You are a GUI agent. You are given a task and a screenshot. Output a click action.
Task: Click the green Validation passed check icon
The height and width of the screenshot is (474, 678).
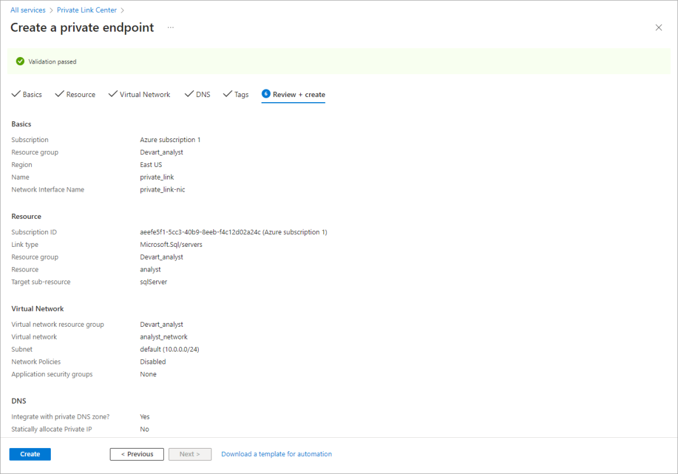tap(20, 62)
